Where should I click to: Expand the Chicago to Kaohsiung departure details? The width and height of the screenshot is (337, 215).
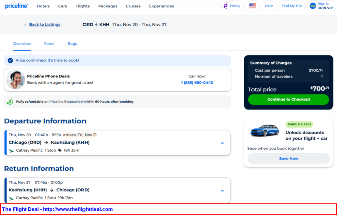222,143
